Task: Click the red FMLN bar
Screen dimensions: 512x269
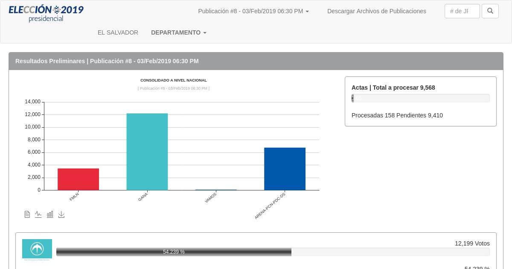Action: tap(79, 179)
